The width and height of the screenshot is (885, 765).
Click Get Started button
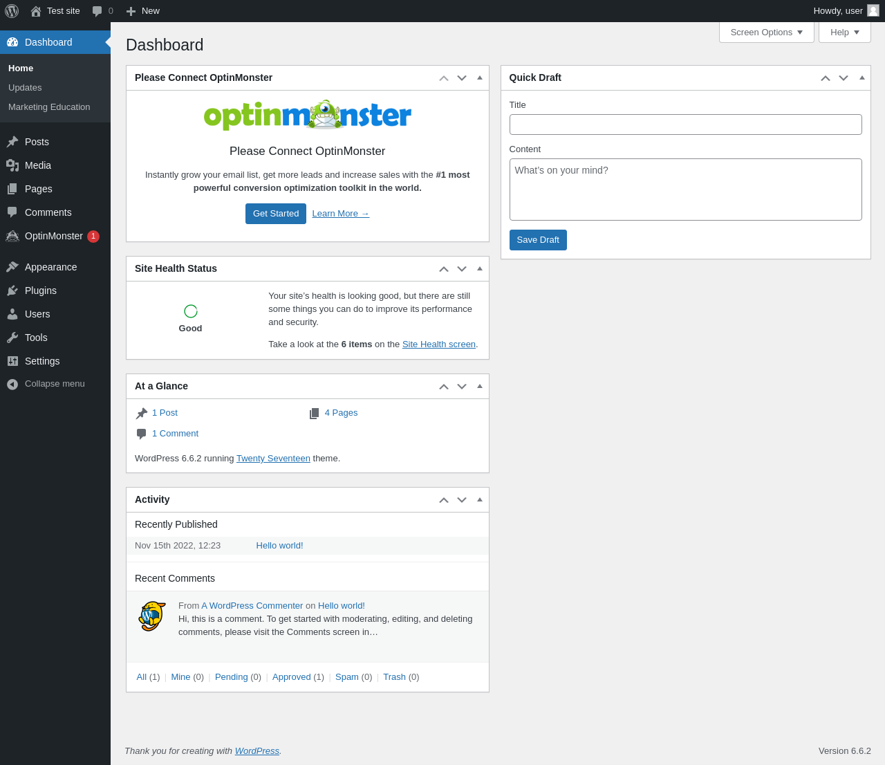(276, 214)
